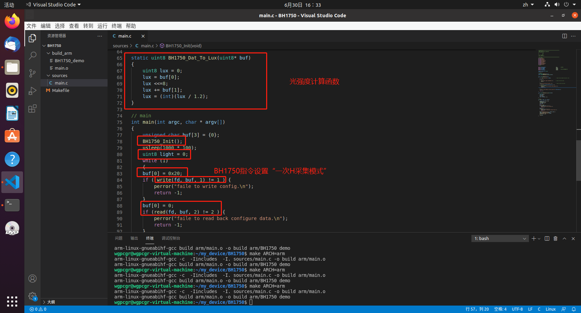Open the DVD disc icon in dock
Viewport: 581px width, 313px height.
coord(12,228)
